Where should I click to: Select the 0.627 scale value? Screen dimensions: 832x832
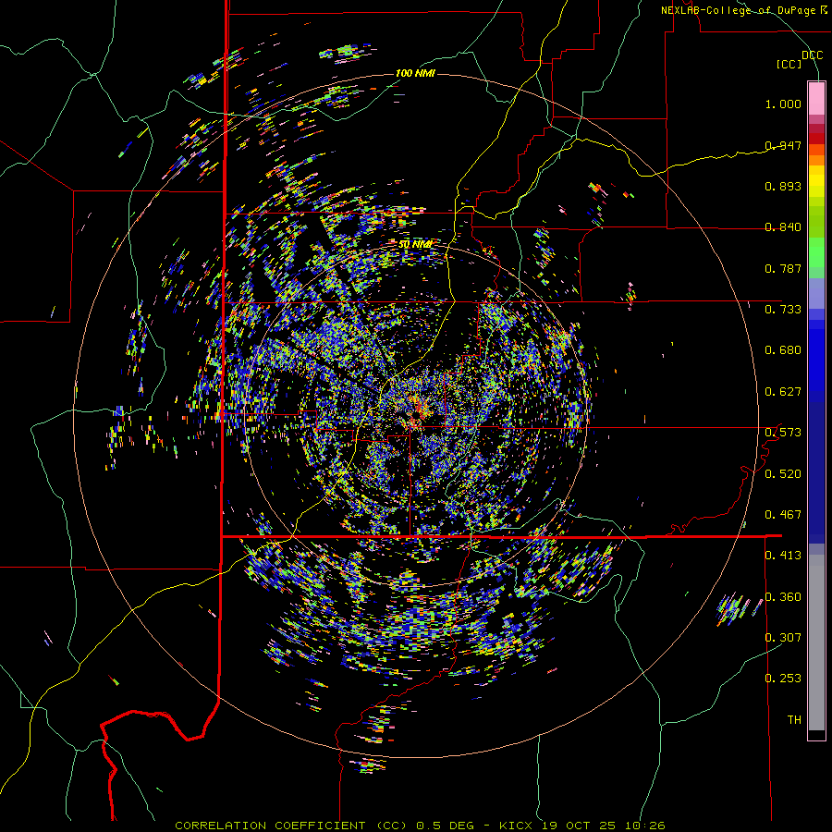pyautogui.click(x=783, y=392)
